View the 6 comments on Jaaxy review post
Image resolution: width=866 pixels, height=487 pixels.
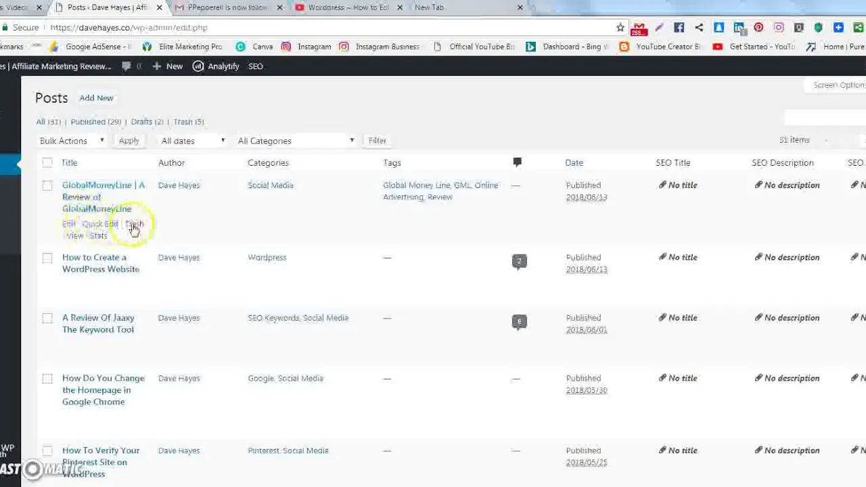point(519,322)
